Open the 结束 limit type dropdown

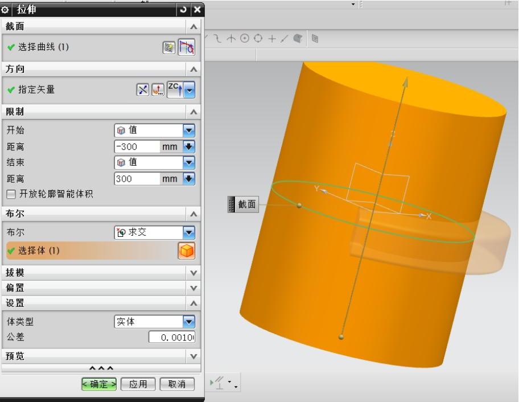pos(155,162)
